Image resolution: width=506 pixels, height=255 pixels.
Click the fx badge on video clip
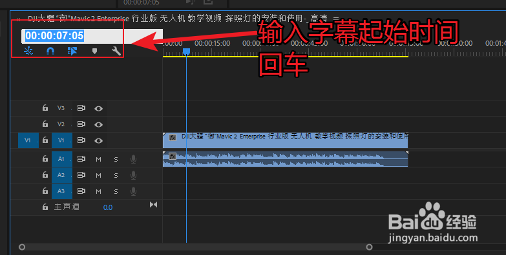173,138
